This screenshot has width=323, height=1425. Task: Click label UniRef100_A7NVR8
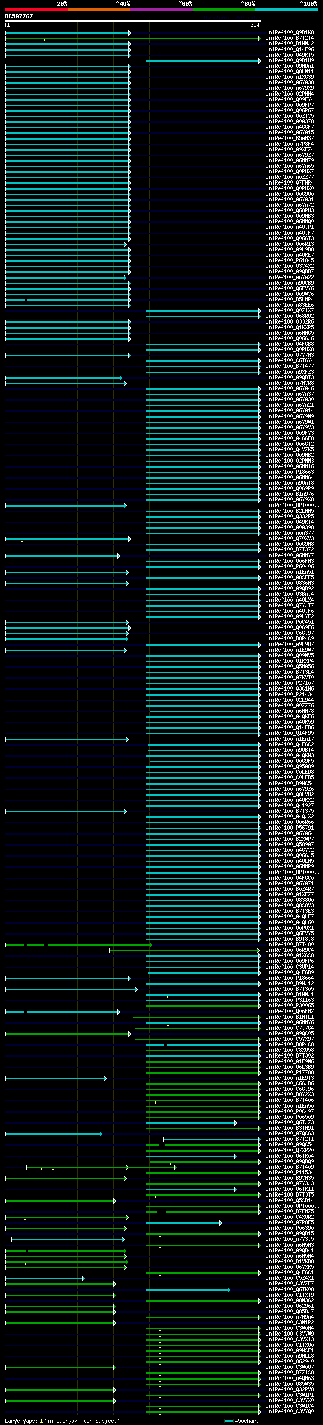click(x=290, y=383)
